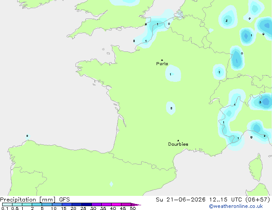Viewport: 272px width, 210px height.
Task: Pick the 0.5–1 mm legend swatch
Action: point(17,204)
